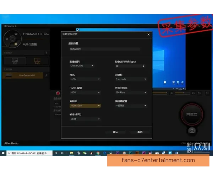Viewport: 213px width, 170px height.
Task: Start recording with the REC button
Action: (192, 114)
